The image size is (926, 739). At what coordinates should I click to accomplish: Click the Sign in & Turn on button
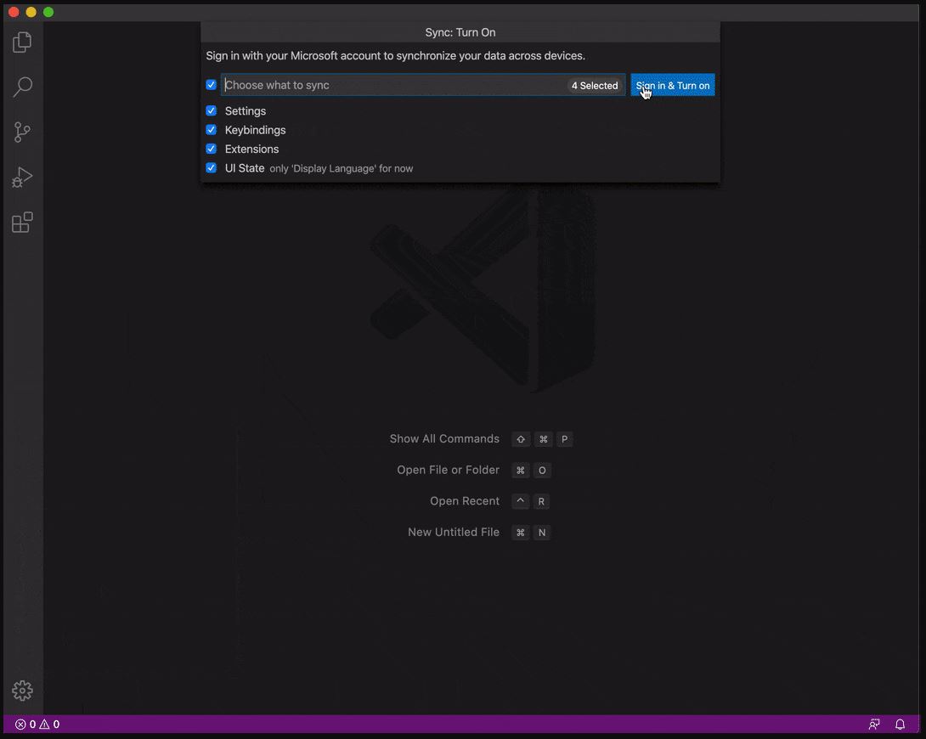673,85
